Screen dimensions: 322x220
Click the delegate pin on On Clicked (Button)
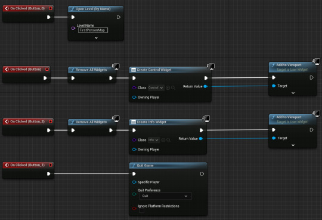point(47,69)
